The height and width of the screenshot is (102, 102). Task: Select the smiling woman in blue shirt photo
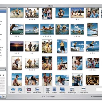pos(77,63)
